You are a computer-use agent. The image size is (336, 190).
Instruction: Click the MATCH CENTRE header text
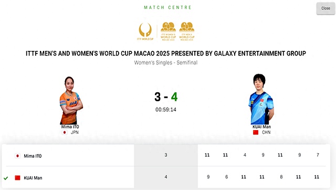pyautogui.click(x=167, y=7)
